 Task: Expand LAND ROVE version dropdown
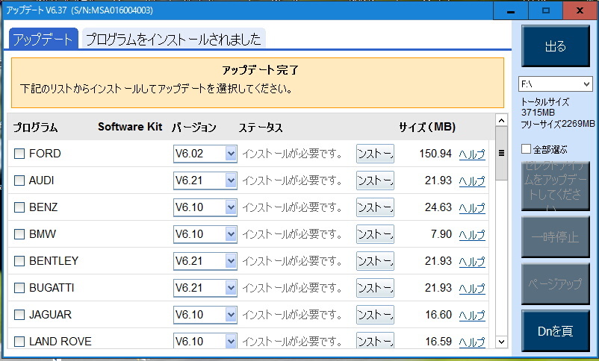click(x=205, y=340)
